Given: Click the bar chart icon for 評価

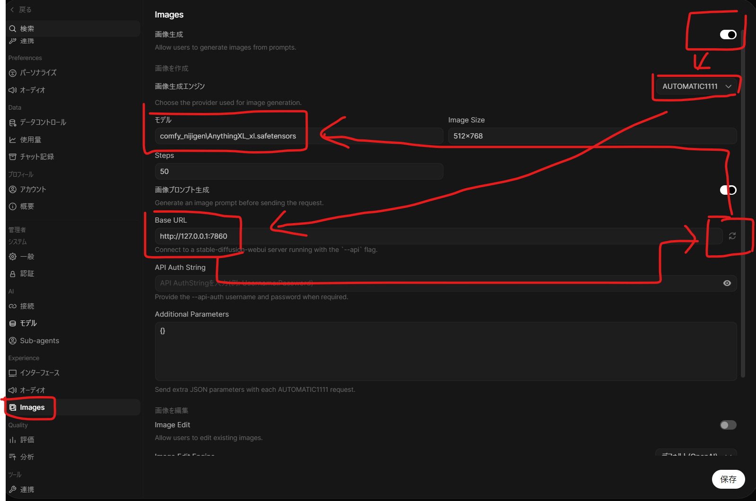Looking at the screenshot, I should [13, 440].
